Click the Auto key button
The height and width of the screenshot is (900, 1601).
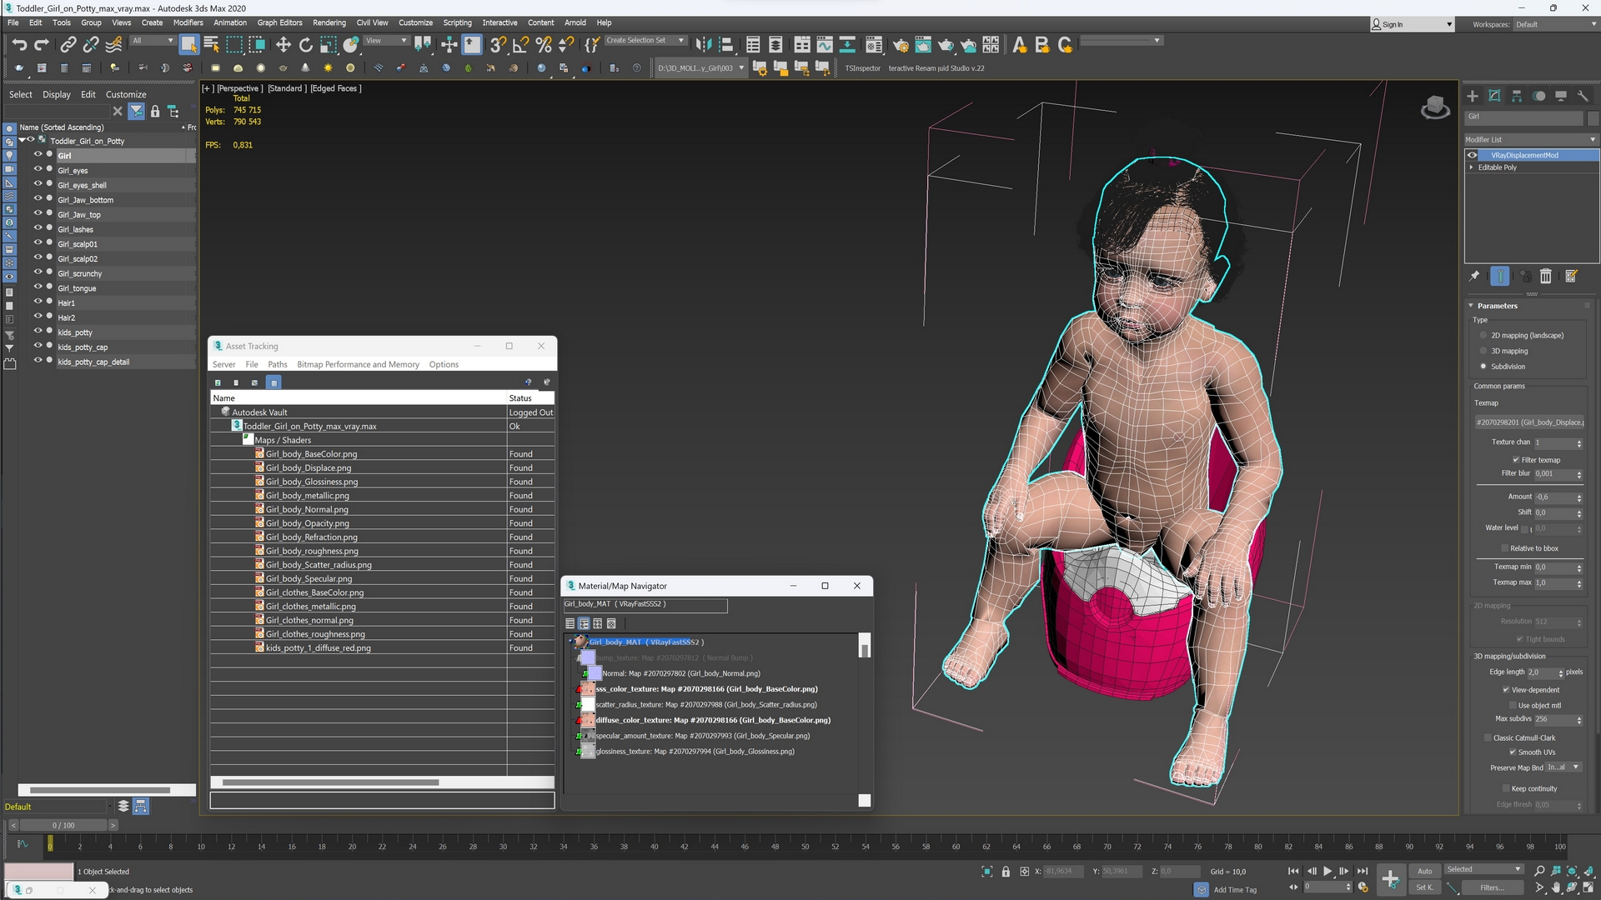coord(1424,871)
